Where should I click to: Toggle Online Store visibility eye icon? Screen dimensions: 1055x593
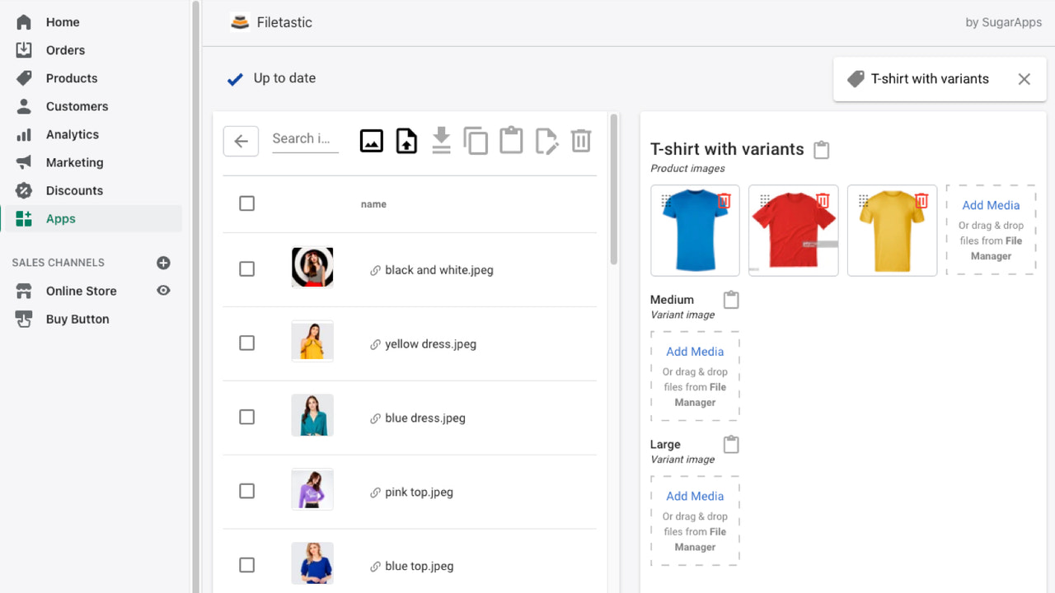[x=163, y=291]
